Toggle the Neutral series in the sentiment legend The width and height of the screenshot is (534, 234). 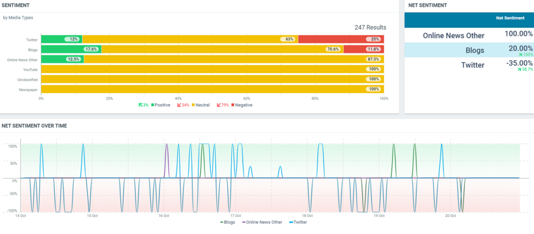(200, 105)
